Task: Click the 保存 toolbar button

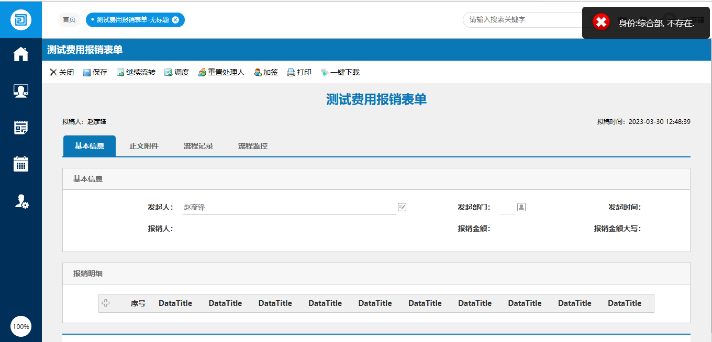Action: tap(95, 72)
